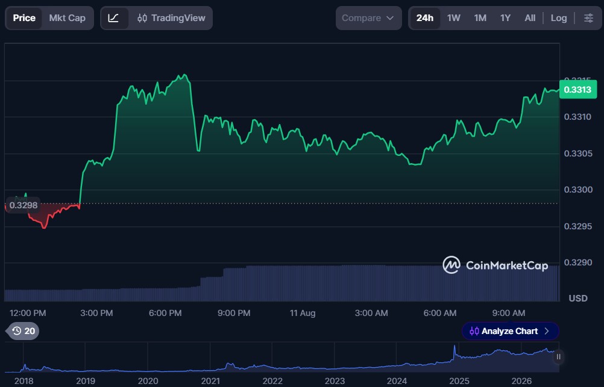Click 2022 on the overview timeline
604x387 pixels.
272,381
